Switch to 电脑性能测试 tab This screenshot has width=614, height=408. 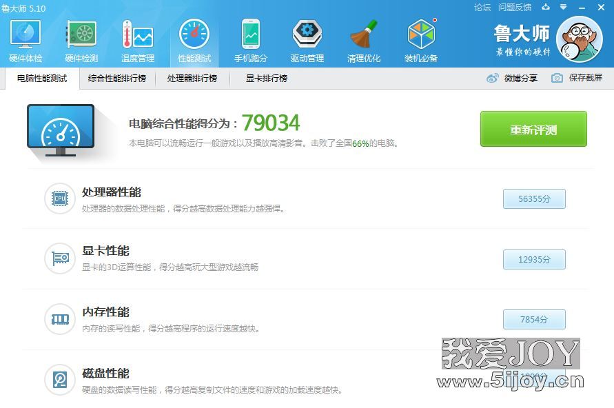(42, 79)
